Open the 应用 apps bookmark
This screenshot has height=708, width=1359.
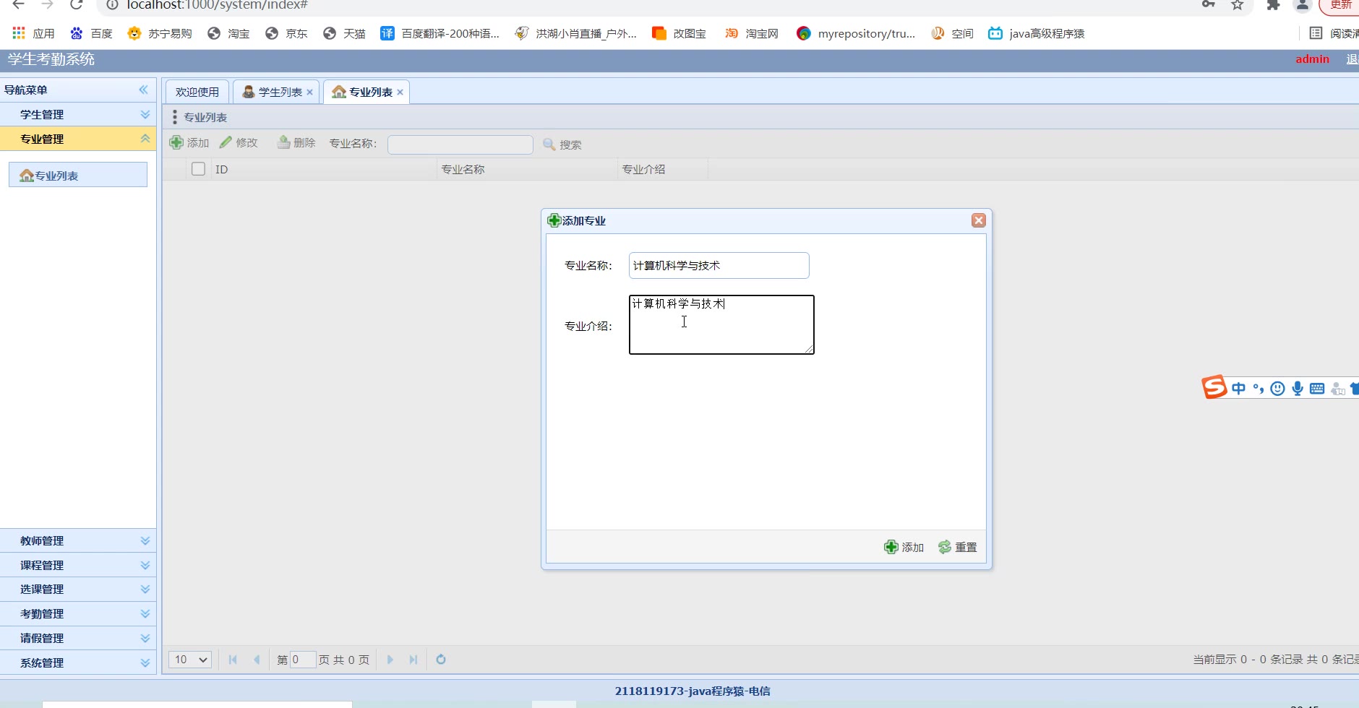coord(33,33)
